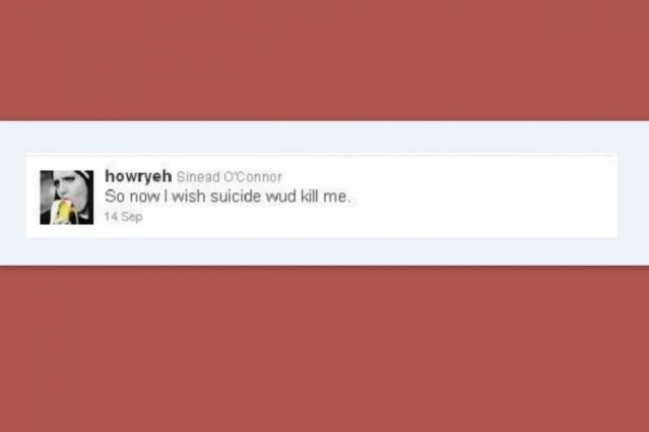Click the light blue strip above the tweet card
649x432 pixels.
pos(324,137)
